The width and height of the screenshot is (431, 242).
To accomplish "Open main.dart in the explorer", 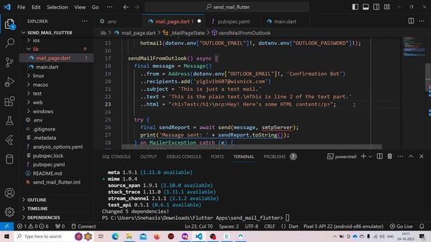I will point(57,67).
